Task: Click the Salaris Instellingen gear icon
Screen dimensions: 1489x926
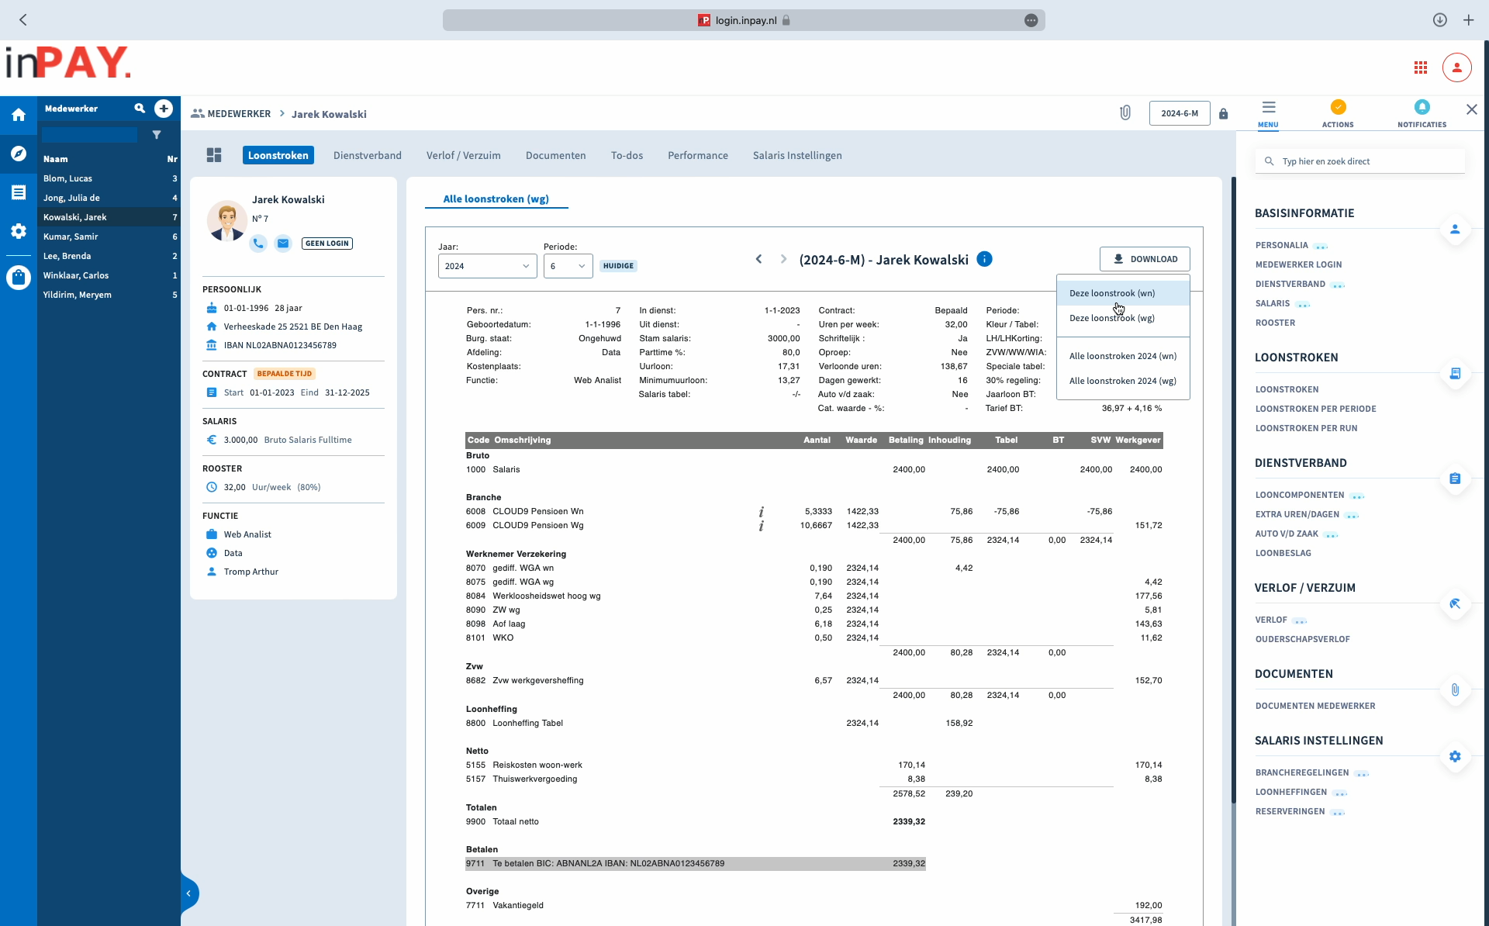Action: point(1455,757)
